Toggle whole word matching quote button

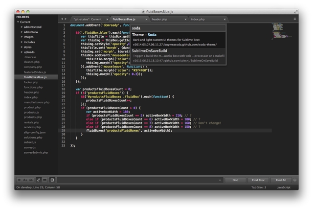point(31,180)
